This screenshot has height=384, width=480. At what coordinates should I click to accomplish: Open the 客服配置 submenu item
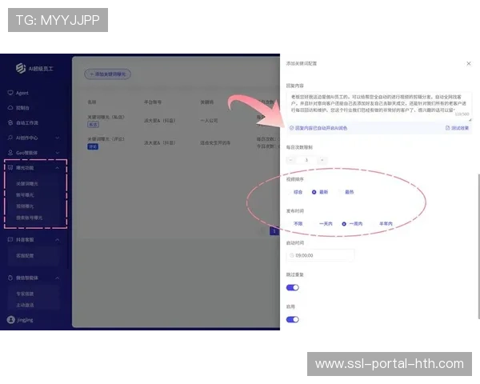point(25,255)
